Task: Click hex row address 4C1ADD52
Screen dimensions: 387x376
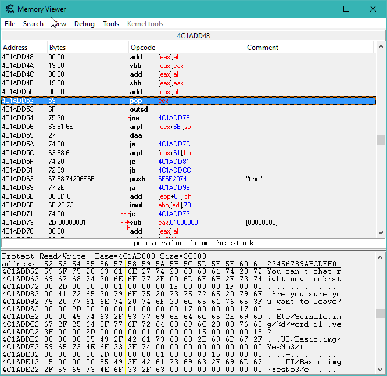Action: click(x=20, y=271)
